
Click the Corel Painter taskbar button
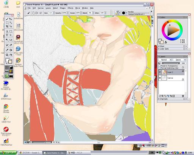[x=55, y=153]
